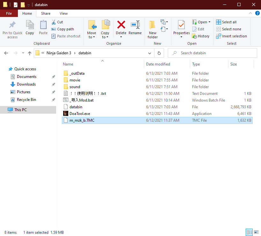Viewport: 261px width, 236px height.
Task: Open recent locations dropdown
Action: (23, 53)
